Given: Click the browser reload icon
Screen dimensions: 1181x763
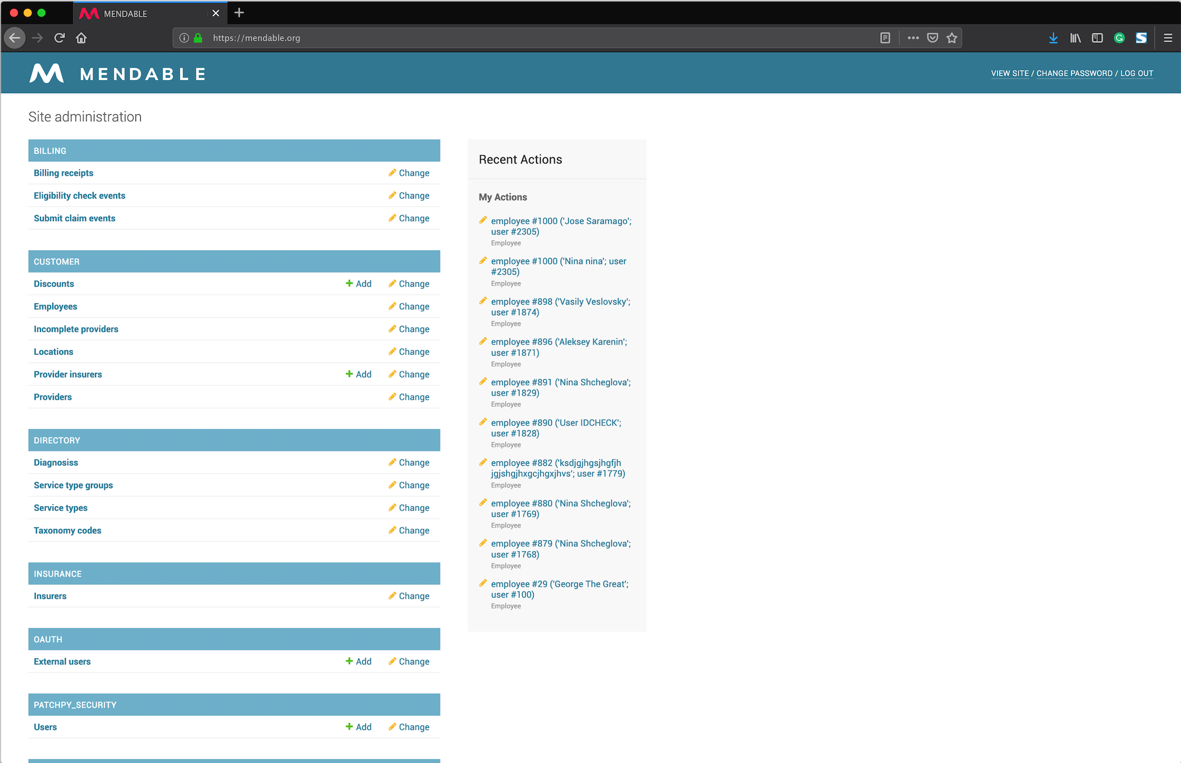Looking at the screenshot, I should tap(59, 38).
